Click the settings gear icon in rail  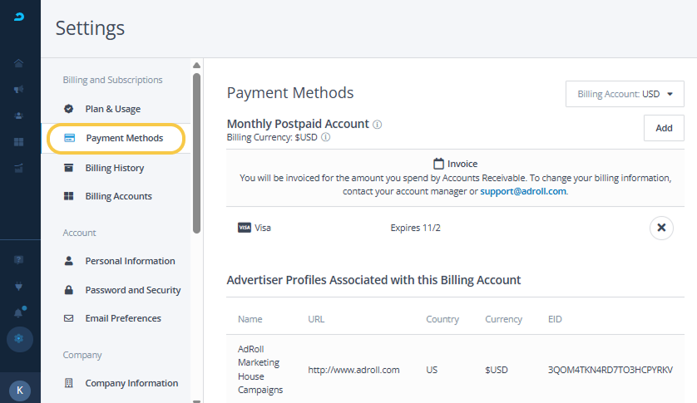point(19,339)
